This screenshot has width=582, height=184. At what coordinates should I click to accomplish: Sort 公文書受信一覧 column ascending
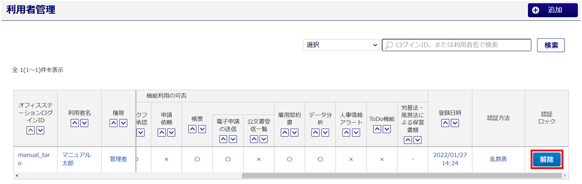pos(254,139)
